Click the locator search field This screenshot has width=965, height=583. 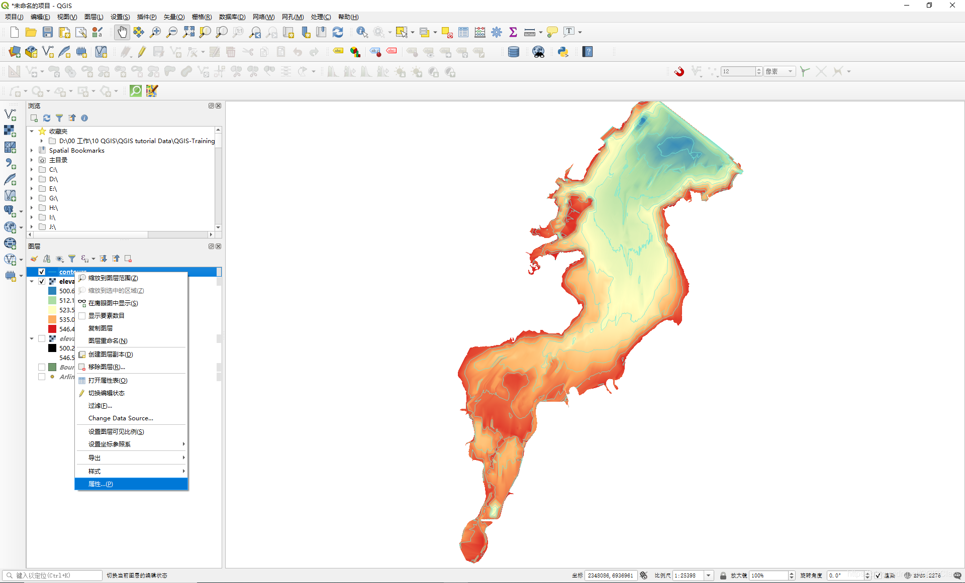pos(53,575)
